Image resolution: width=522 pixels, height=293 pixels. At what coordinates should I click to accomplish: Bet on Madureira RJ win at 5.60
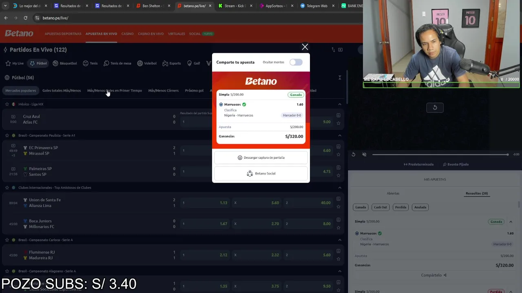click(308, 255)
